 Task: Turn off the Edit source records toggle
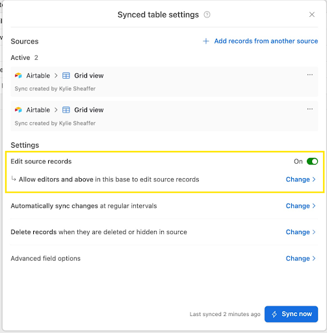(312, 161)
